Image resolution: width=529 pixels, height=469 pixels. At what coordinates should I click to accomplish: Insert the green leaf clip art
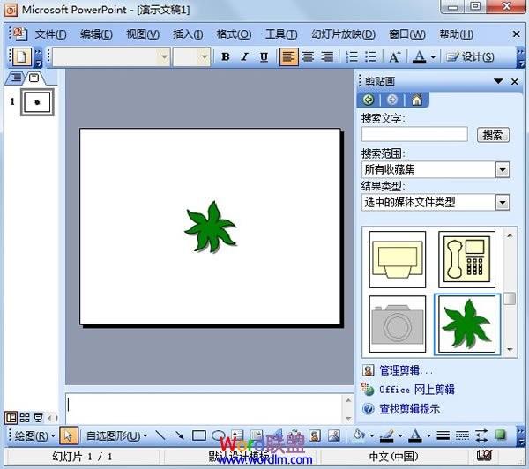[467, 324]
